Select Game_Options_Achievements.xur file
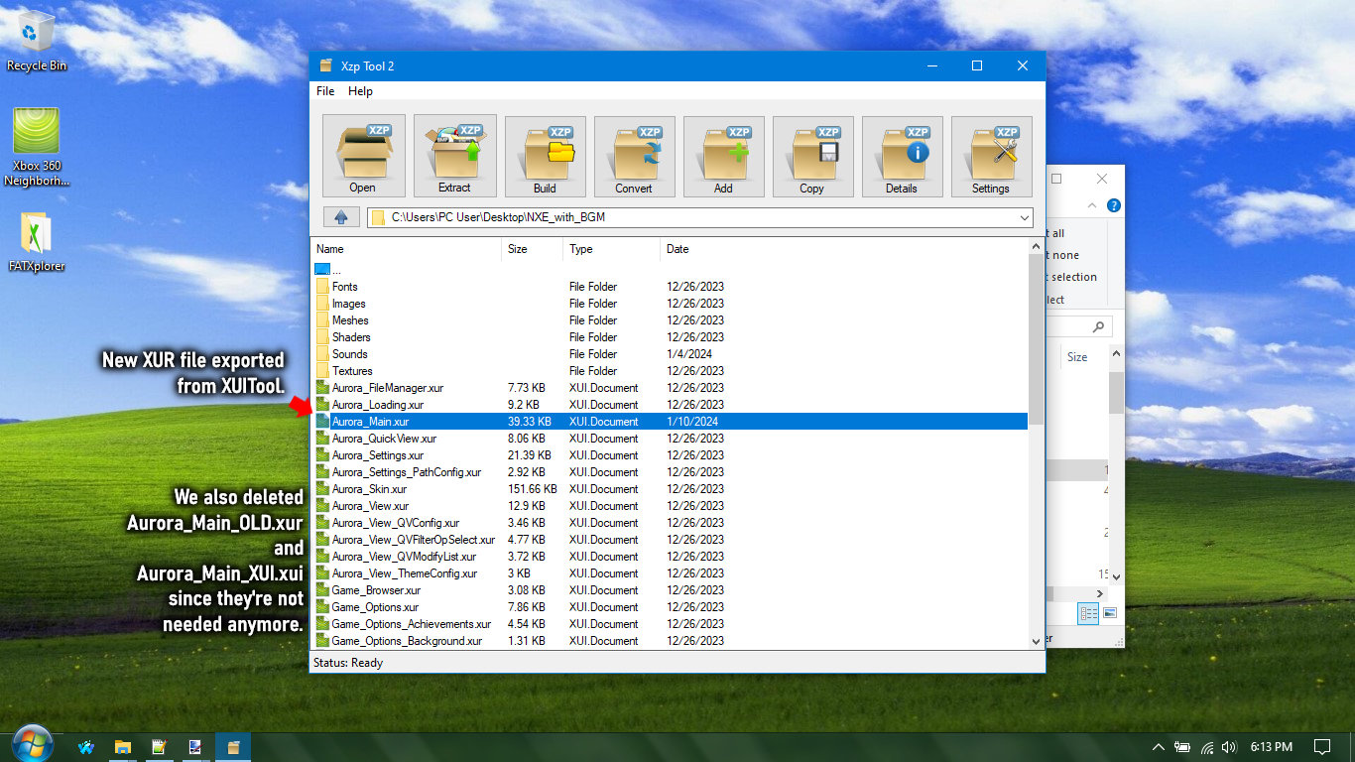Screen dimensions: 1355x762 pyautogui.click(x=670, y=624)
